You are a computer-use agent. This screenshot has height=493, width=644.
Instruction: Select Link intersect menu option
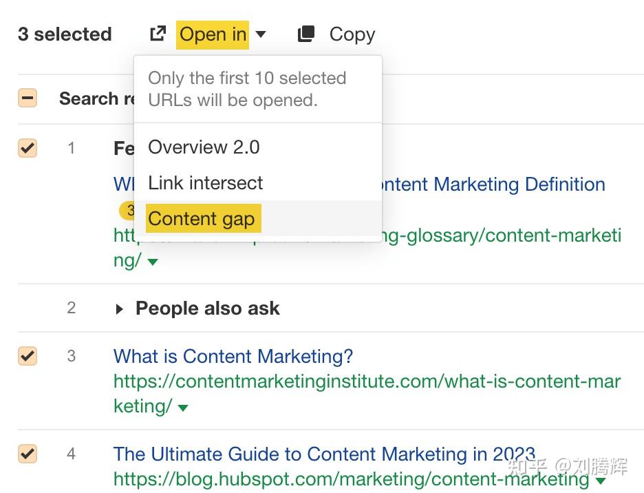pos(205,183)
